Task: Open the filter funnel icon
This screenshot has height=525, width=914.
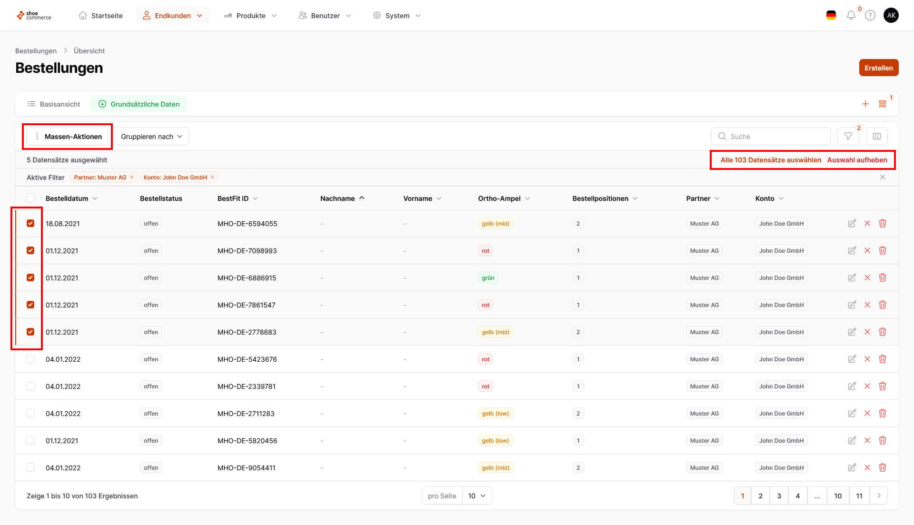Action: click(x=848, y=137)
